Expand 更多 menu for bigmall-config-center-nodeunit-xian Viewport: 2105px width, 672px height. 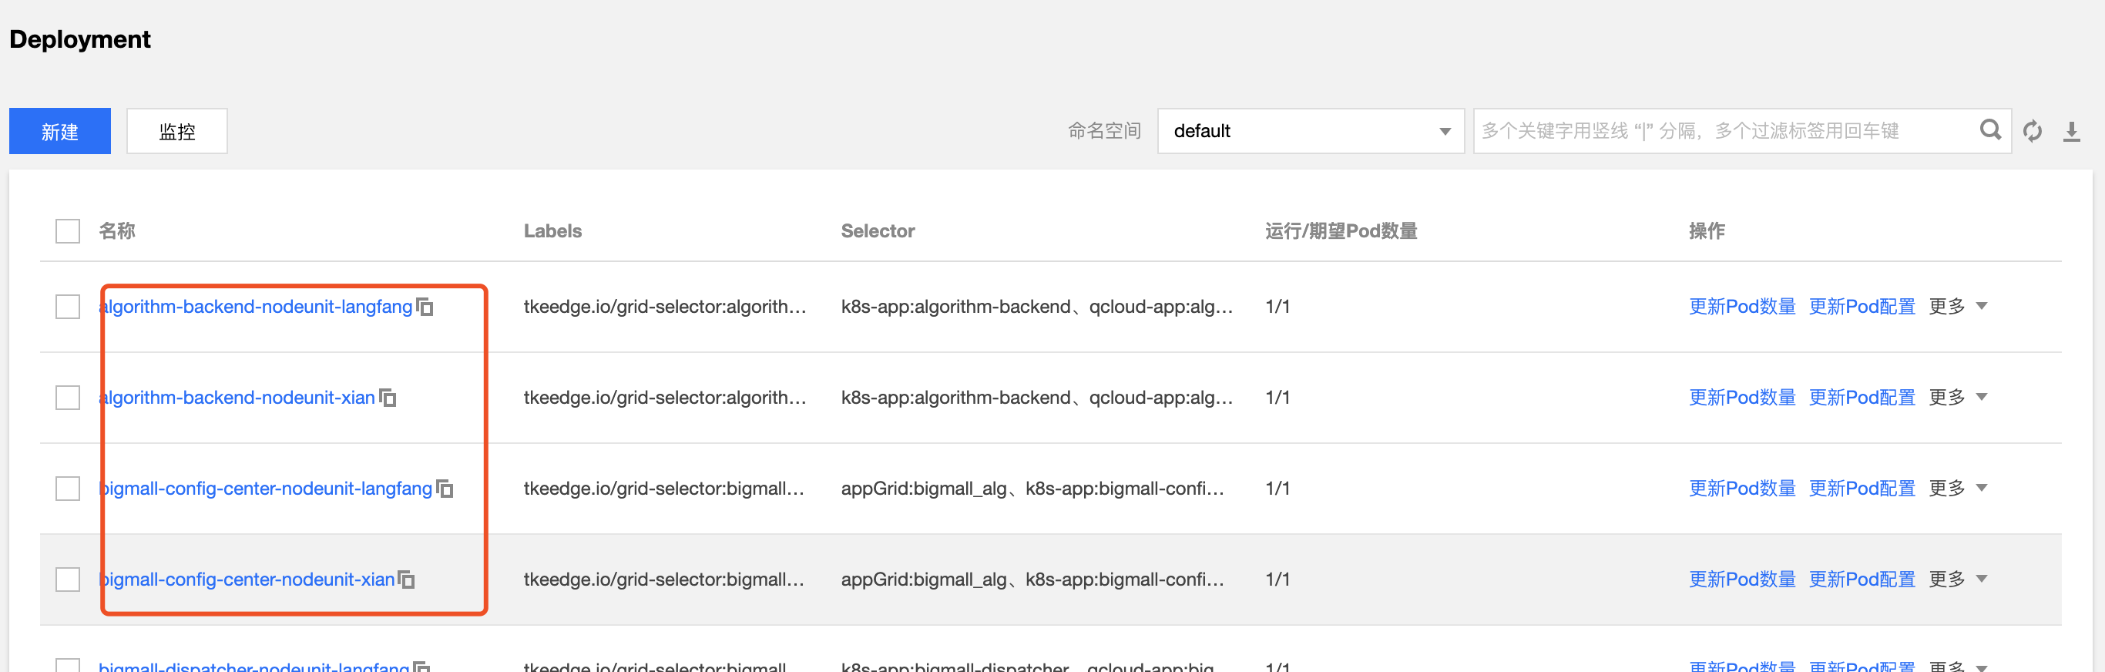(1958, 579)
